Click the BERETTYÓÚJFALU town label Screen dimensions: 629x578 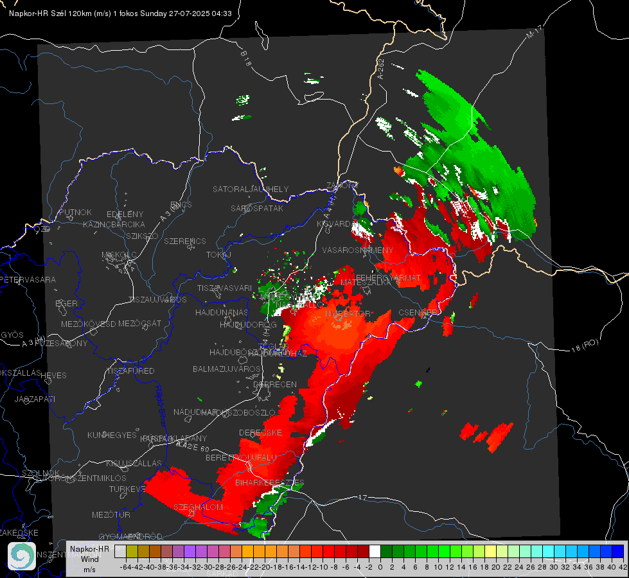click(x=241, y=458)
